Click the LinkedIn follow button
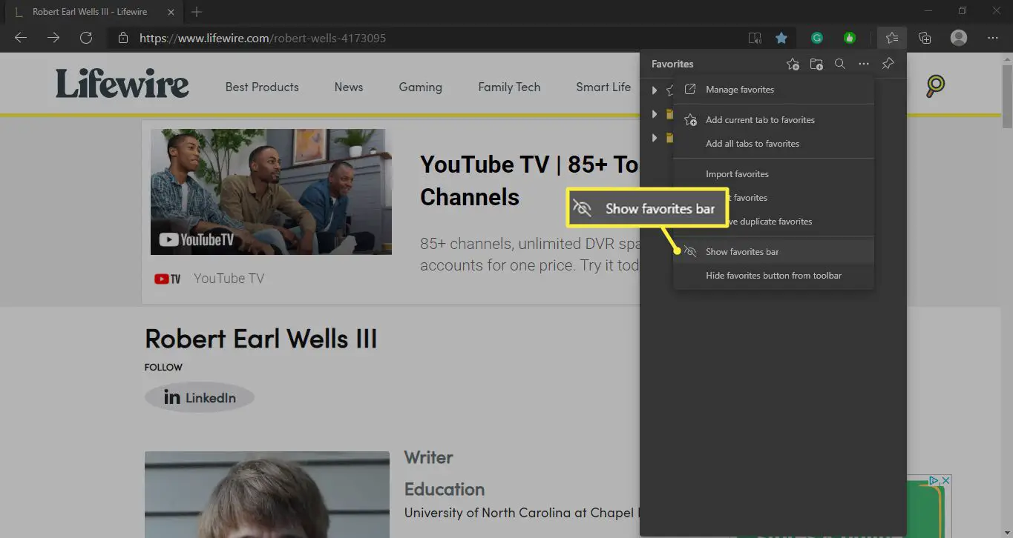Viewport: 1013px width, 538px height. [200, 398]
